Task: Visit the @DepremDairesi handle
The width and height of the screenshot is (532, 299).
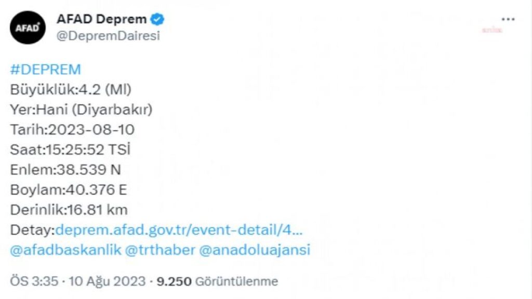Action: (108, 36)
